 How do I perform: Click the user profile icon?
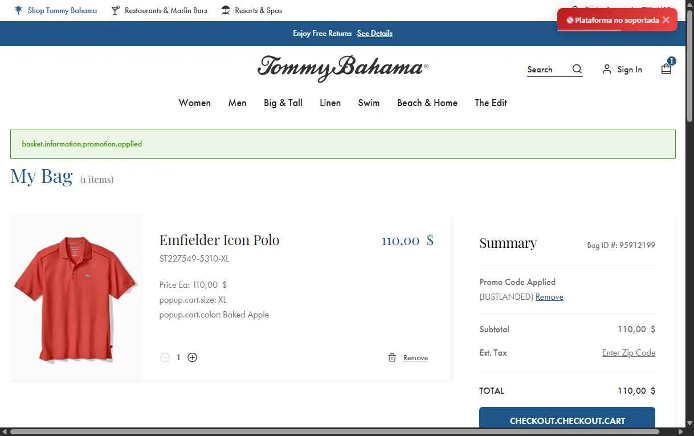point(607,69)
